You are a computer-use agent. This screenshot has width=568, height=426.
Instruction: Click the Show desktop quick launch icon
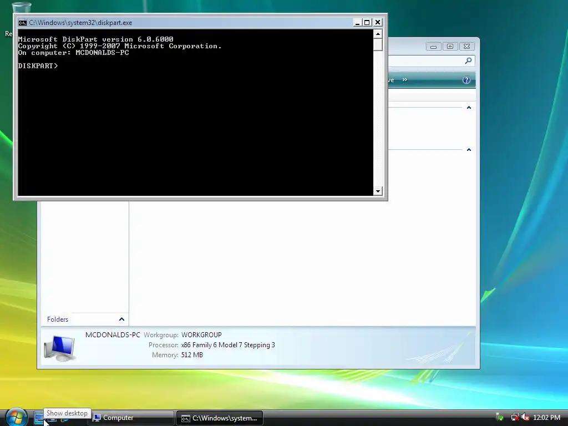(39, 418)
